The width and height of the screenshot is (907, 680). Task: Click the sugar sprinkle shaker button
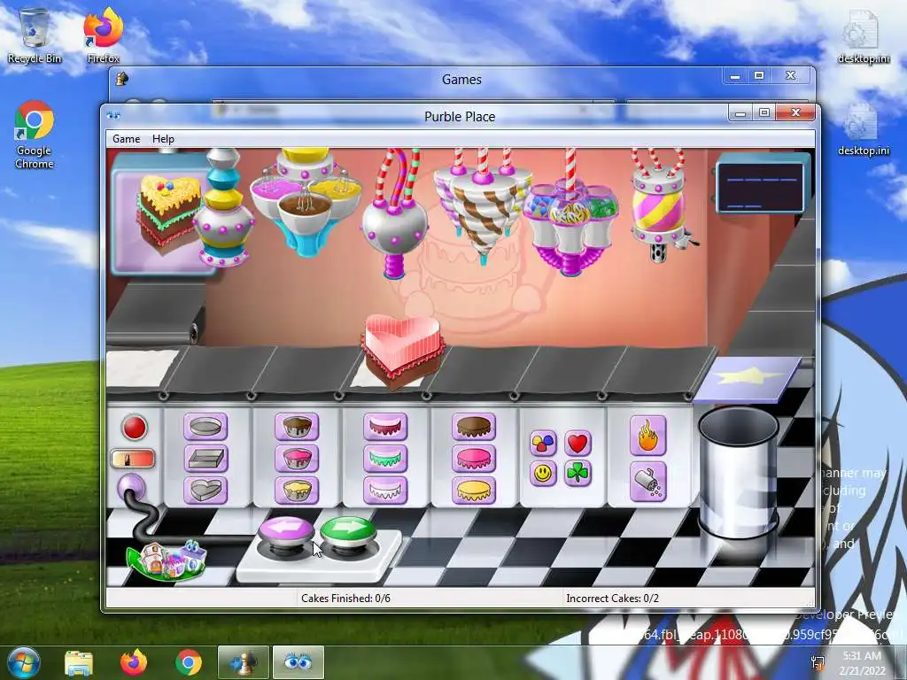(647, 481)
